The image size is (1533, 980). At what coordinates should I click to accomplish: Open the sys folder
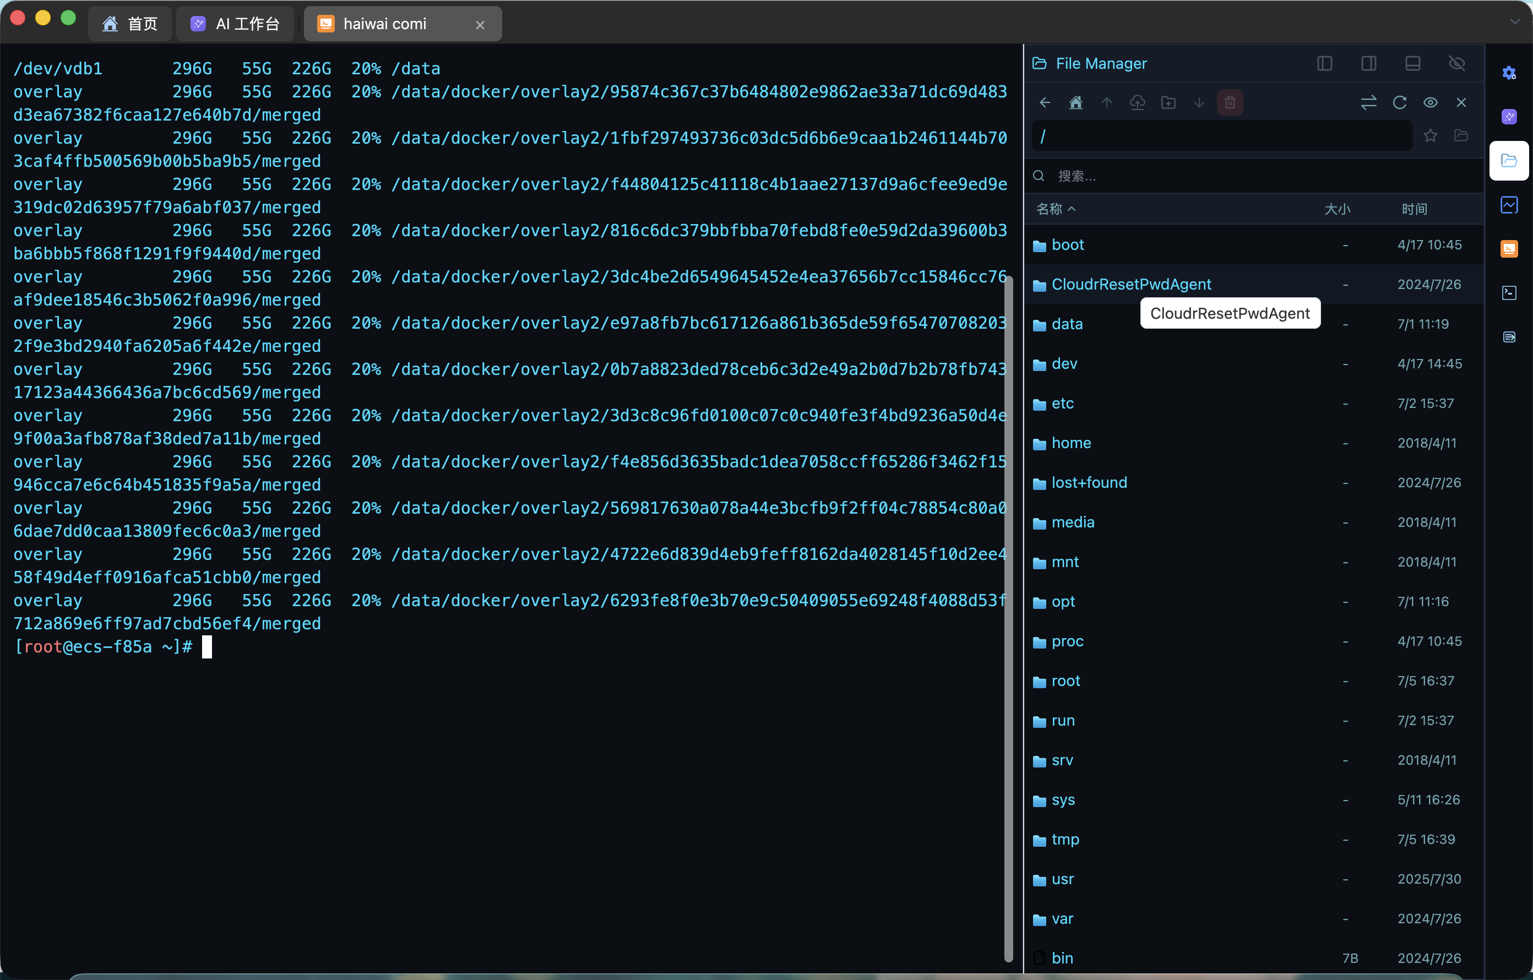click(1254, 800)
